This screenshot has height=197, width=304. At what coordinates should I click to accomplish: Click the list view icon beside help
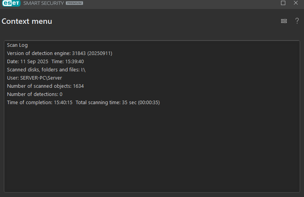tap(284, 21)
